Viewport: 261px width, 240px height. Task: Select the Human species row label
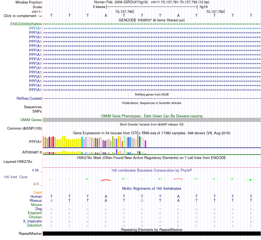36,196
